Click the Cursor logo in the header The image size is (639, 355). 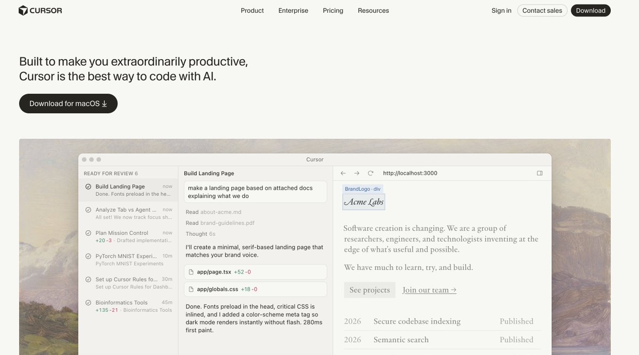[x=40, y=11]
